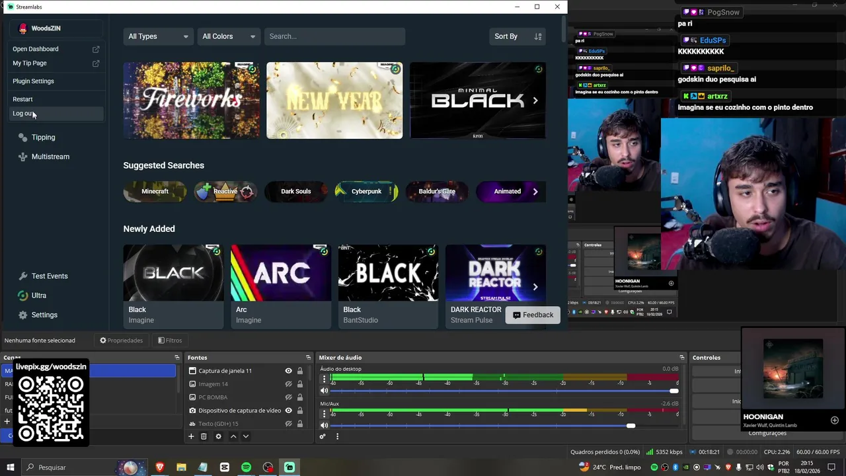Adjust the Mic/Aux volume slider
The image size is (846, 476).
(504, 426)
